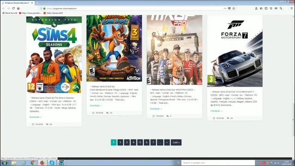This screenshot has width=295, height=166.
Task: Open the Library icon in the toolbar
Action: tap(261, 8)
